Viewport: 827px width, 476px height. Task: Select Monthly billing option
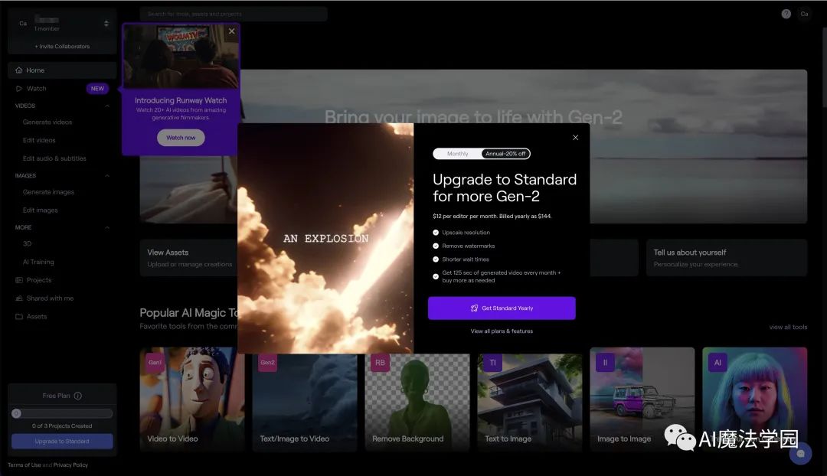[x=457, y=154]
